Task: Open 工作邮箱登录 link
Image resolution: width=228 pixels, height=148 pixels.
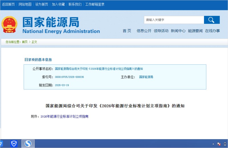Action: pyautogui.click(x=95, y=4)
